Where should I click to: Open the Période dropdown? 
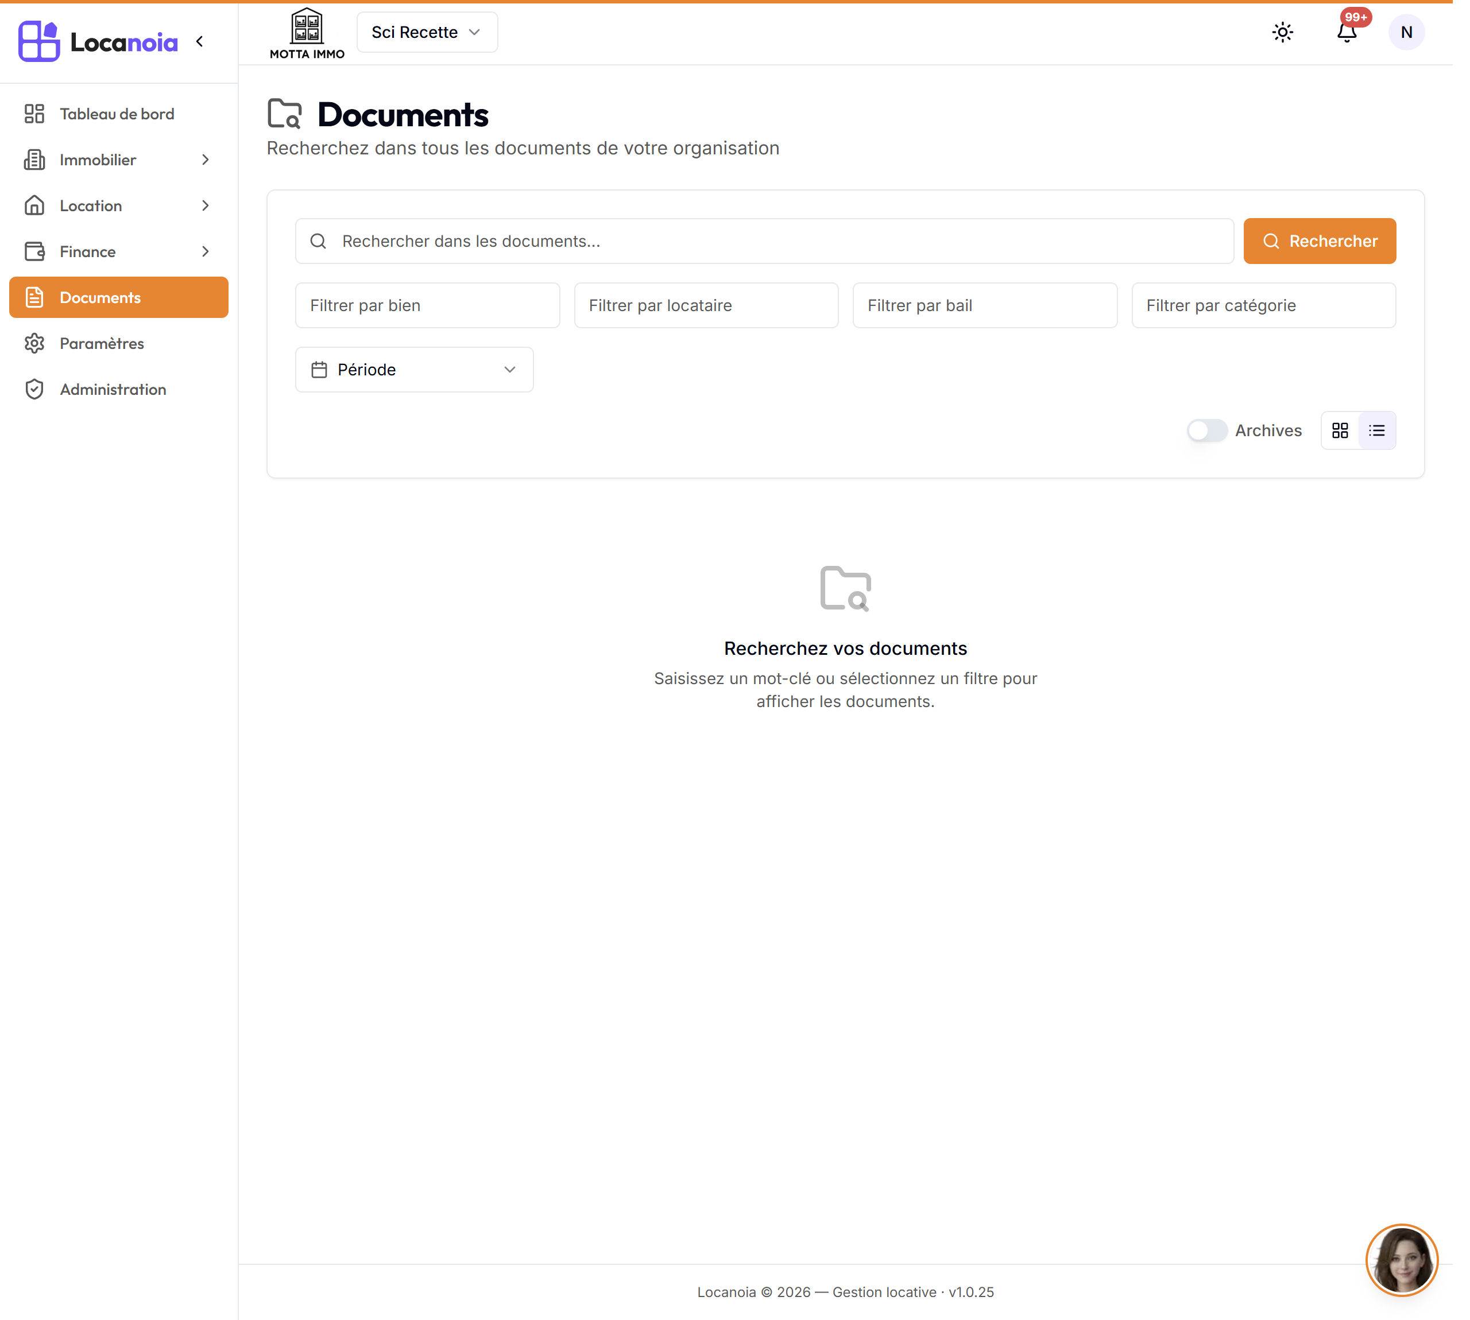coord(415,370)
